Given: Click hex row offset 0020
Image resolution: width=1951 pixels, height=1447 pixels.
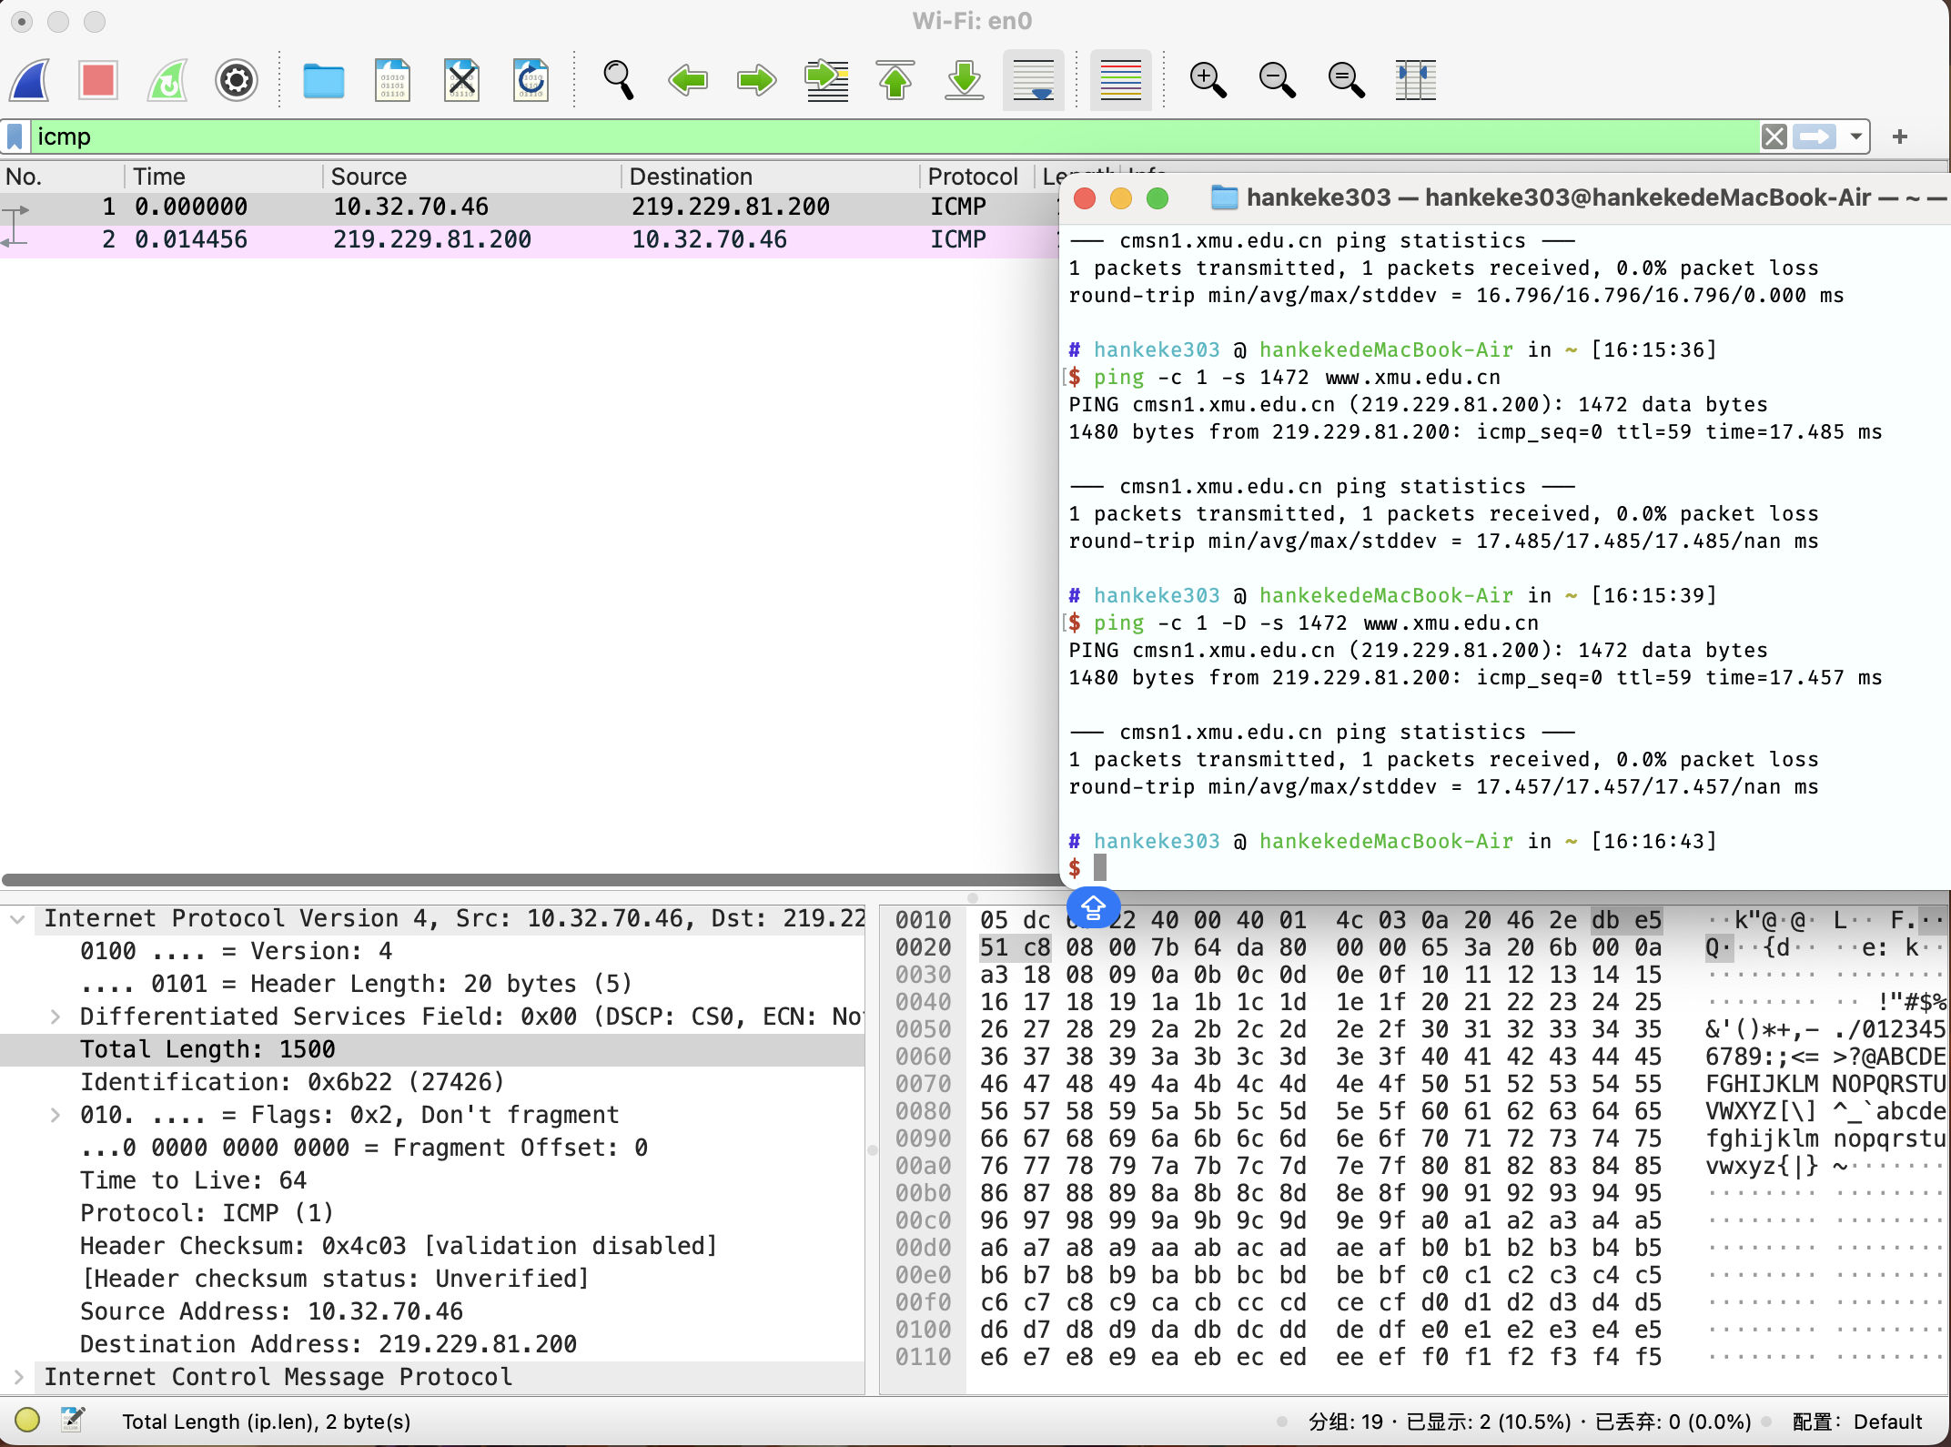Looking at the screenshot, I should (923, 948).
